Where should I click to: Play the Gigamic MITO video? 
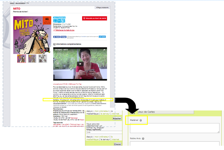[x=80, y=64]
